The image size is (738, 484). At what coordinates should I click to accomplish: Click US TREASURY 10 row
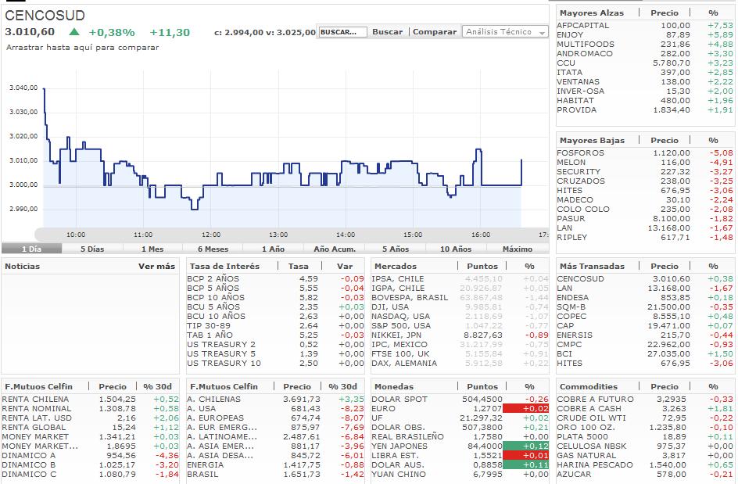[275, 363]
